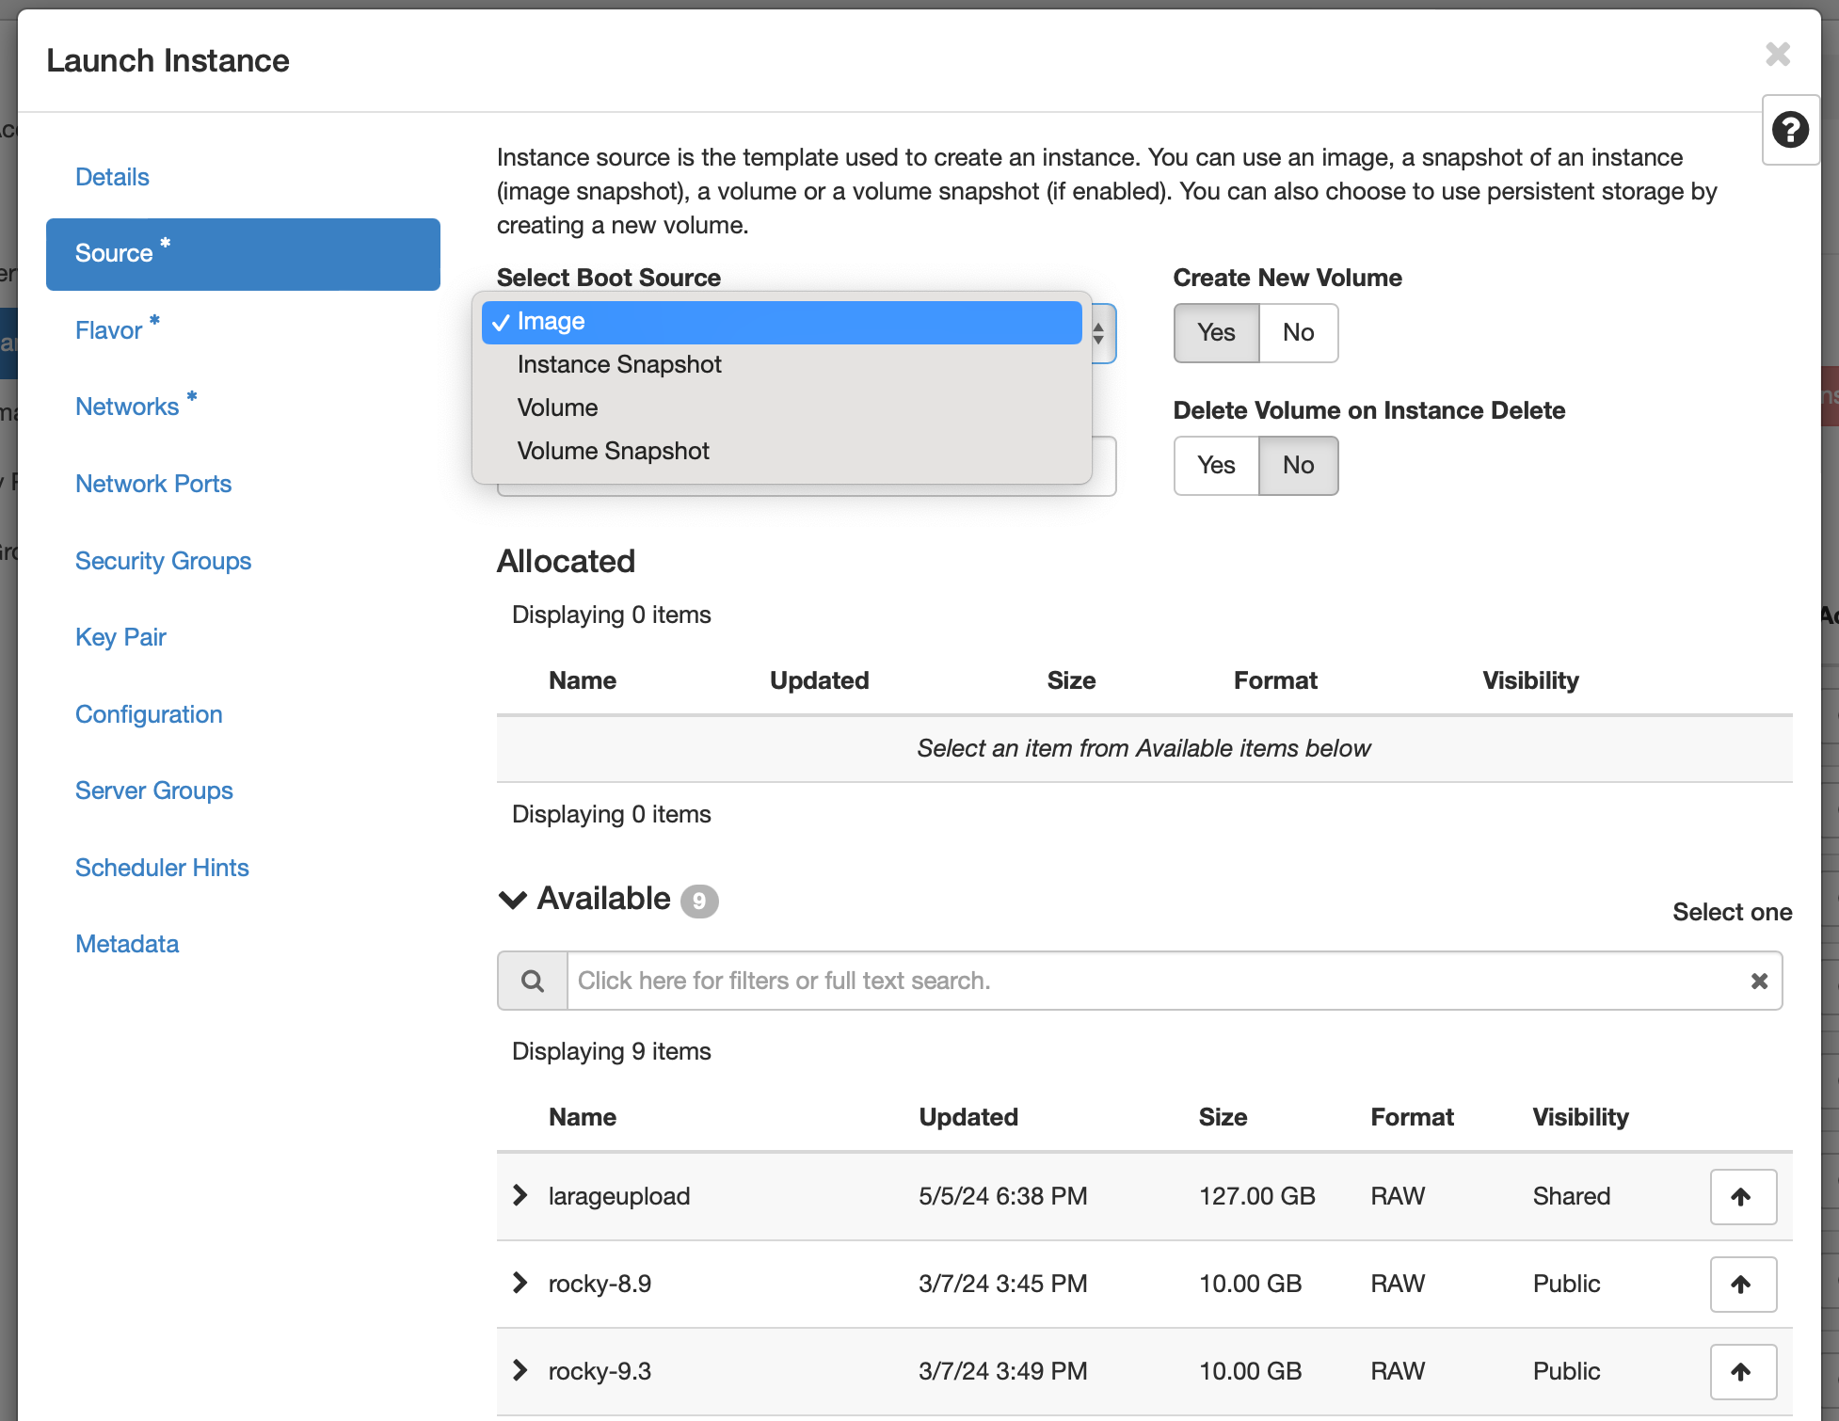The image size is (1839, 1421).
Task: Select the Source step
Action: click(x=243, y=254)
